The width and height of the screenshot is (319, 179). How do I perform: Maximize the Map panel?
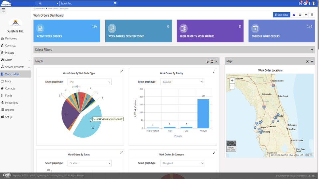pos(307,62)
